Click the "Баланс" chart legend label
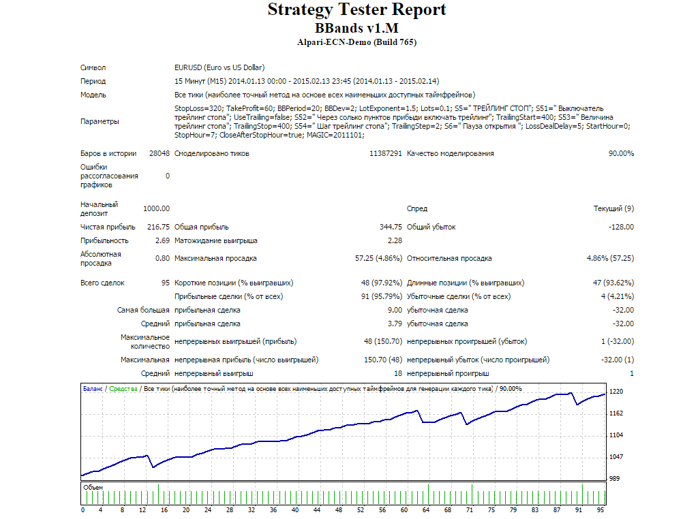 click(x=93, y=389)
